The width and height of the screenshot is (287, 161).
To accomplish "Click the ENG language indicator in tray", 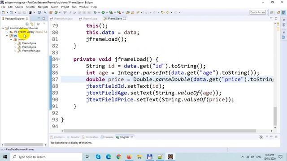I will (x=259, y=157).
